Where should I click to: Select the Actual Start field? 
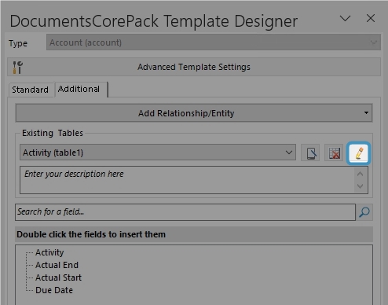tap(58, 277)
